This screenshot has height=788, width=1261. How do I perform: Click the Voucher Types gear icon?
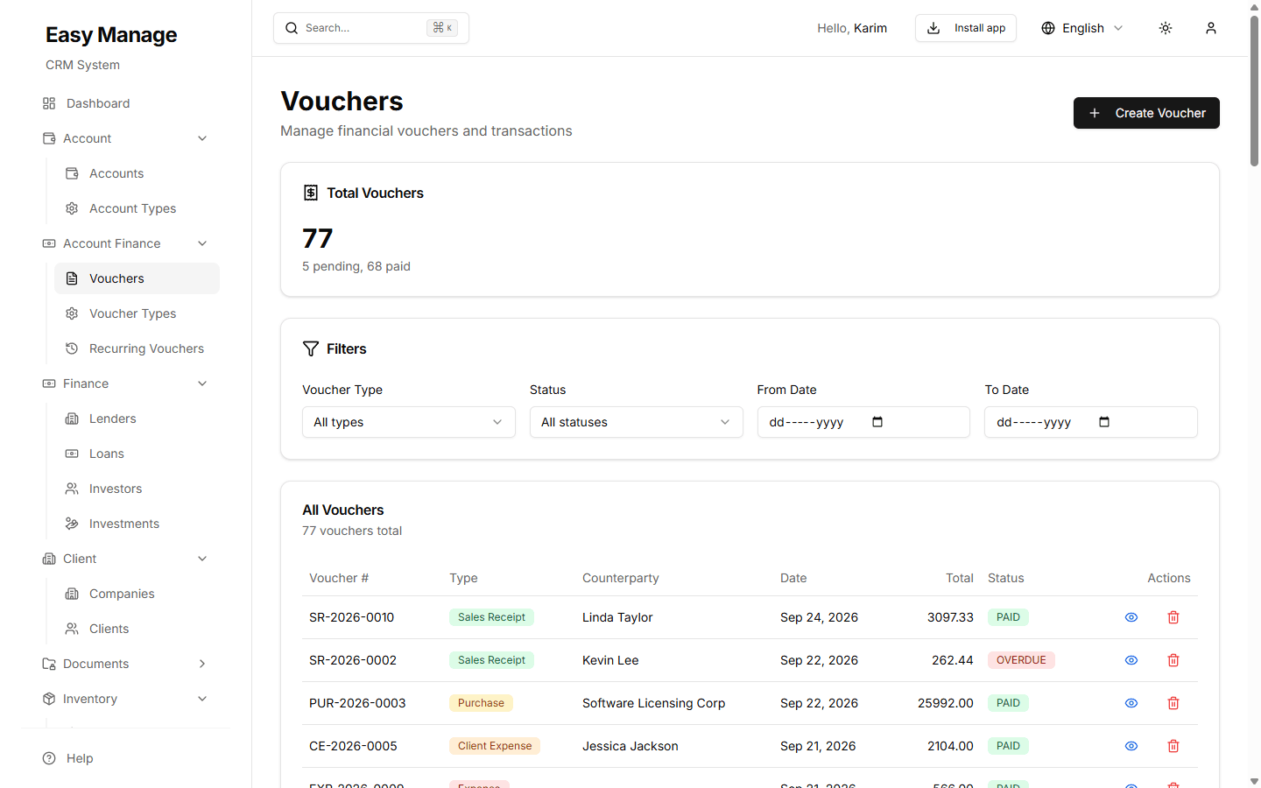(x=72, y=313)
